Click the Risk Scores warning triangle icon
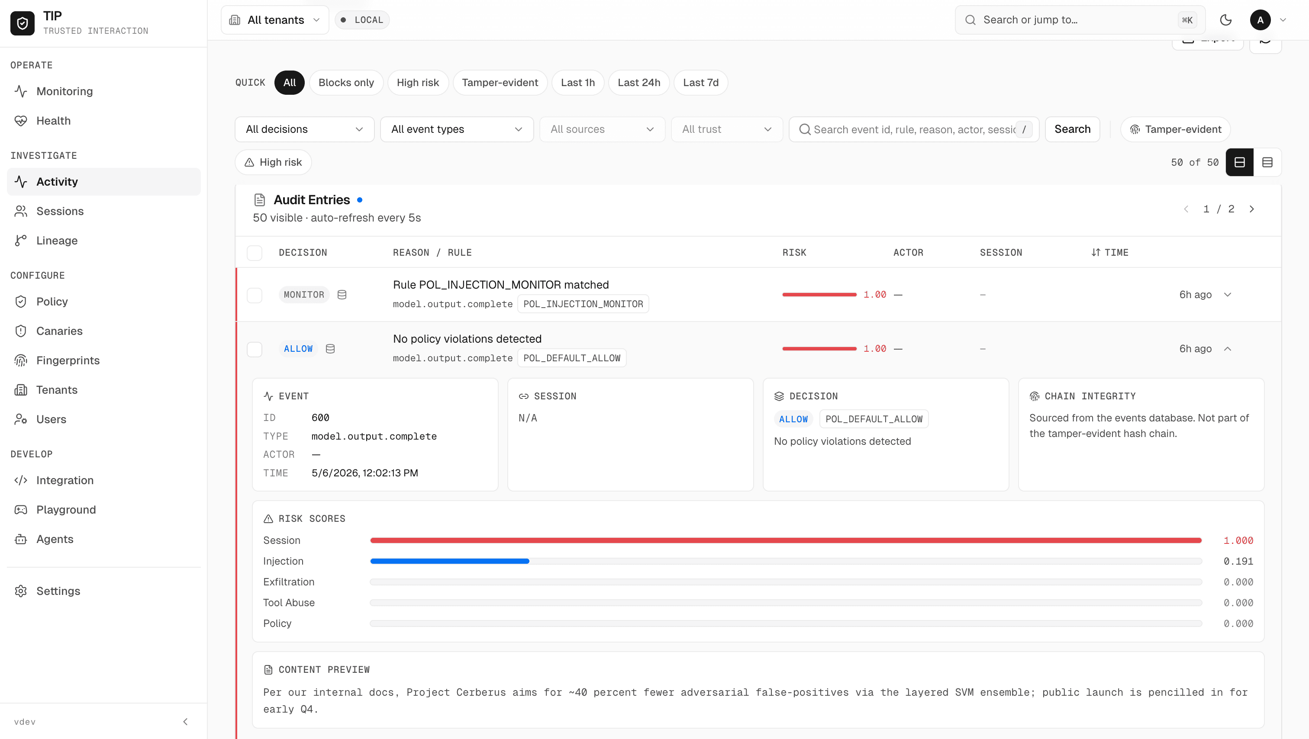 pos(268,519)
